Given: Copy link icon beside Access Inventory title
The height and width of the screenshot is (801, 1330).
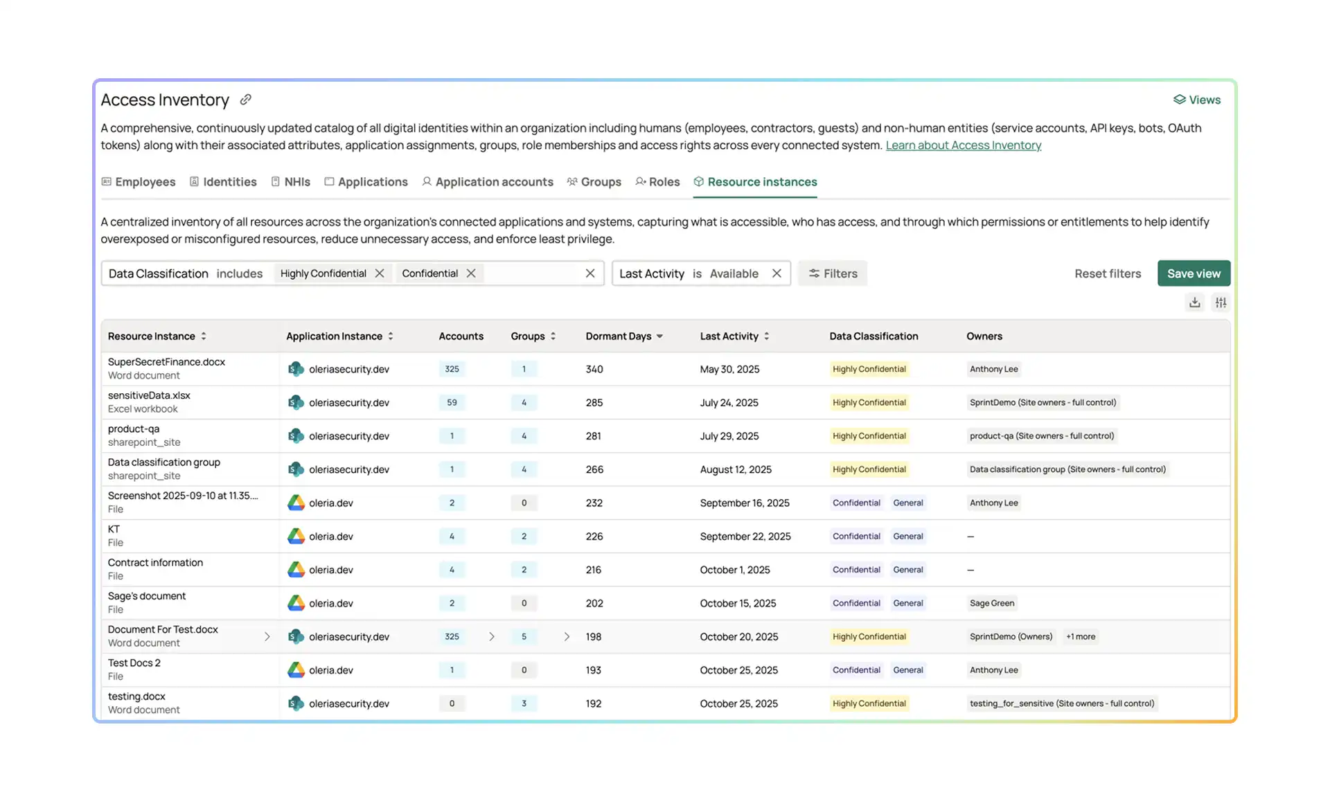Looking at the screenshot, I should [x=245, y=100].
